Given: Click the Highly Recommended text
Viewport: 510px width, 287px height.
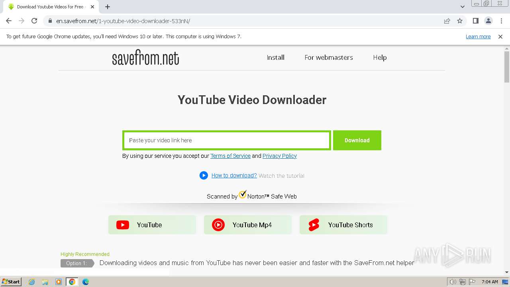Looking at the screenshot, I should [85, 254].
